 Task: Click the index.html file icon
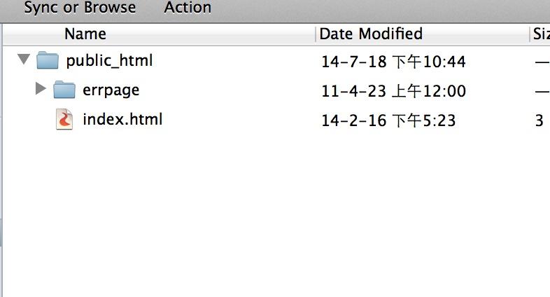64,119
